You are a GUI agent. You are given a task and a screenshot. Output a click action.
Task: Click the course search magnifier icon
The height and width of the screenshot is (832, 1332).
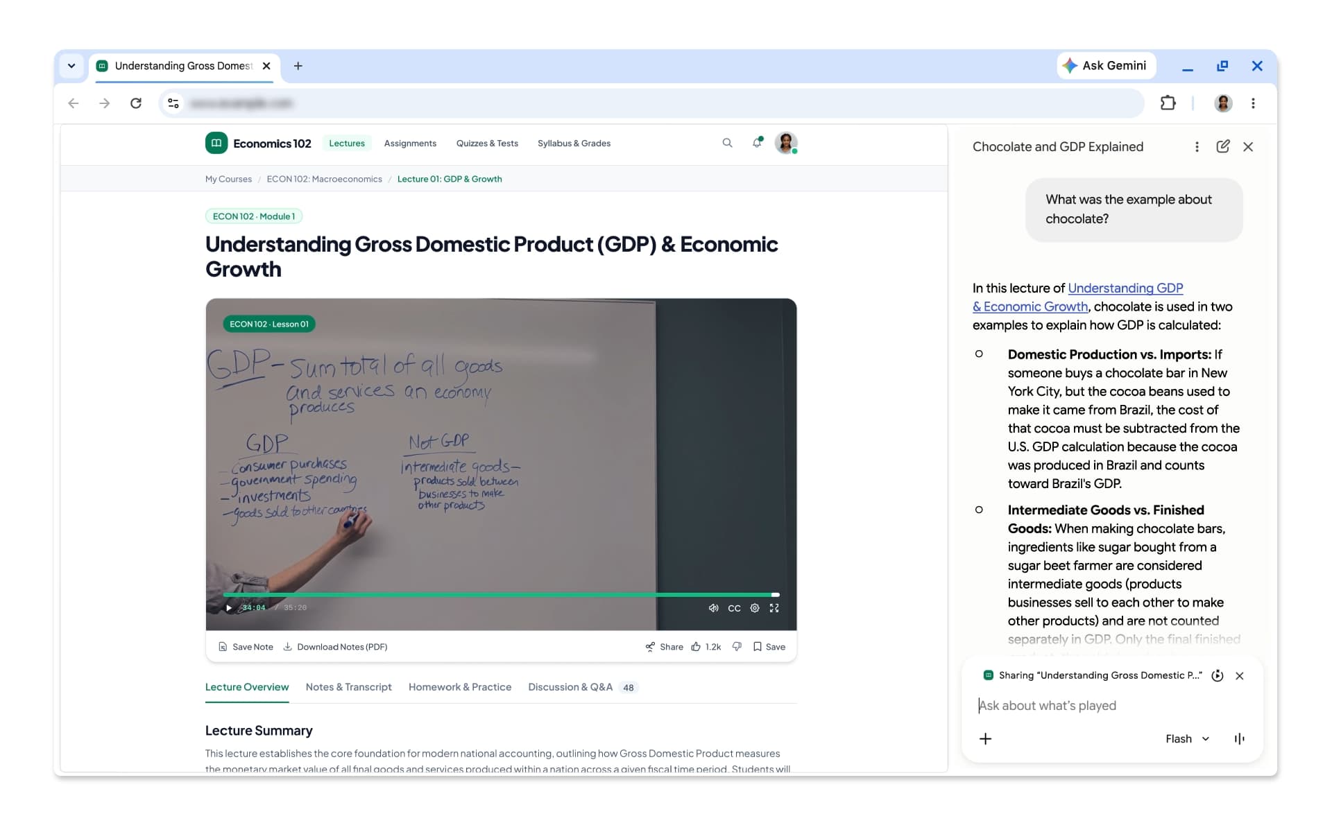pos(727,143)
